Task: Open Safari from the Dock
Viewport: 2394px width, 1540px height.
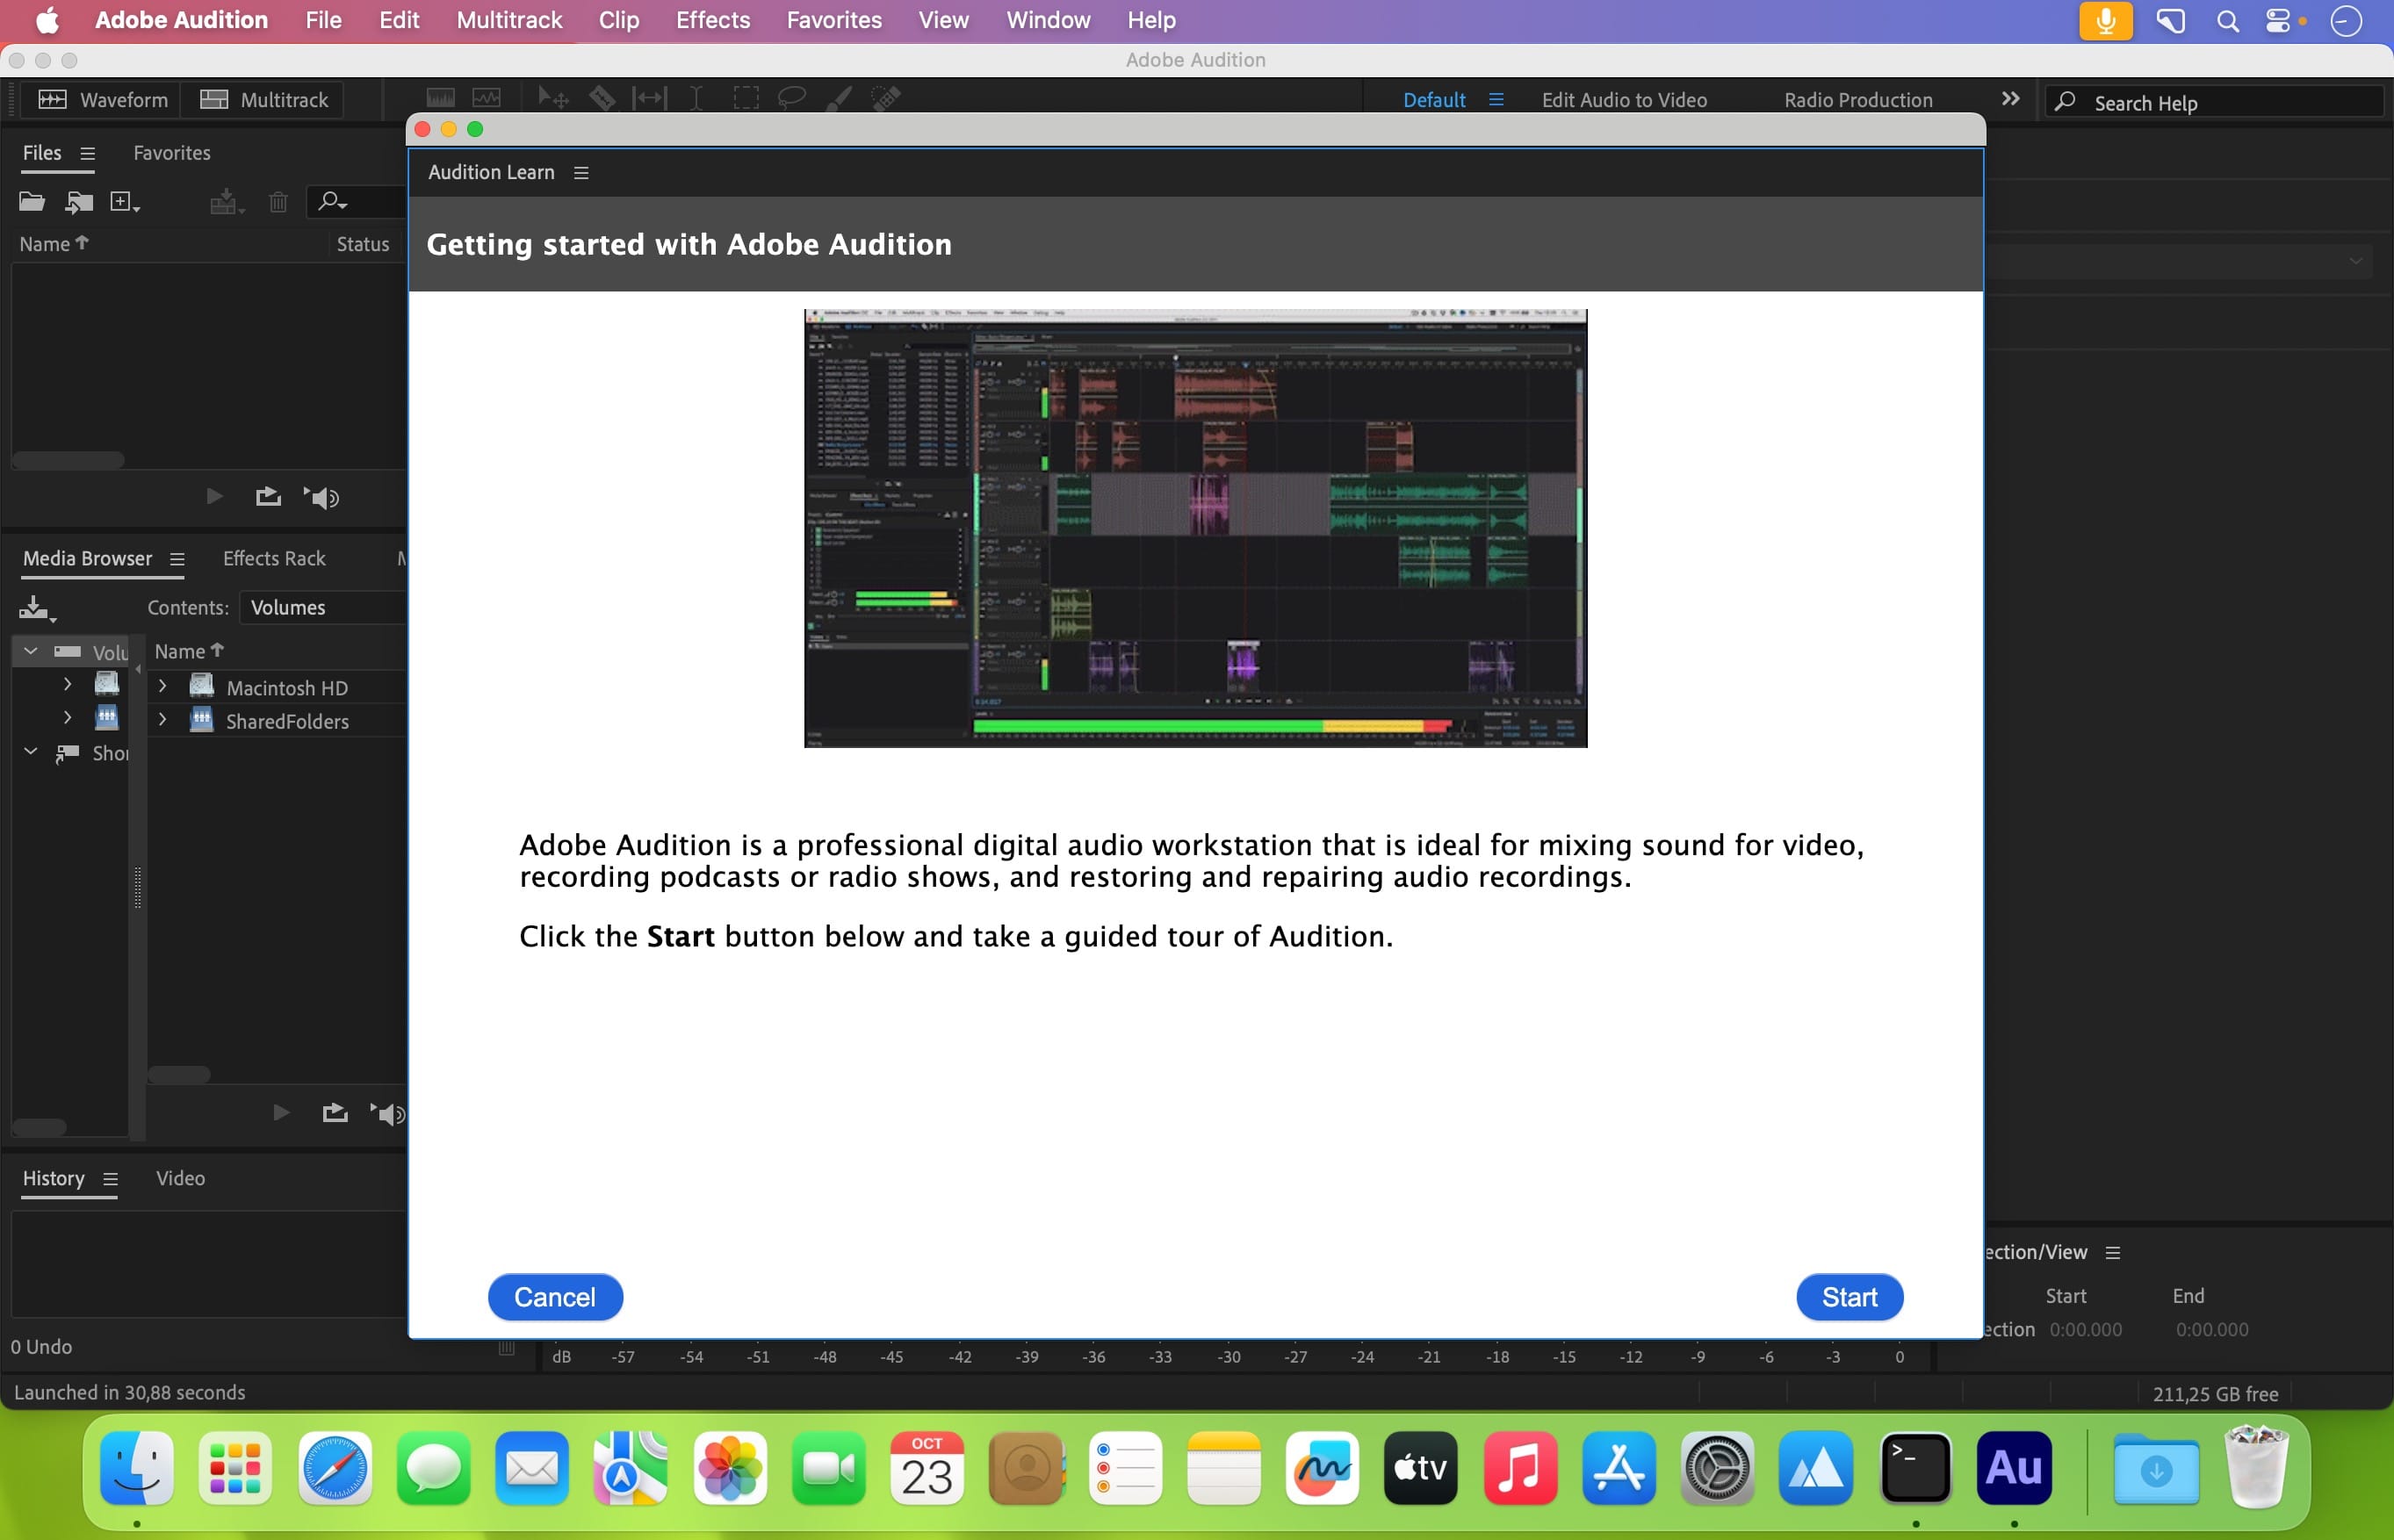Action: click(335, 1468)
